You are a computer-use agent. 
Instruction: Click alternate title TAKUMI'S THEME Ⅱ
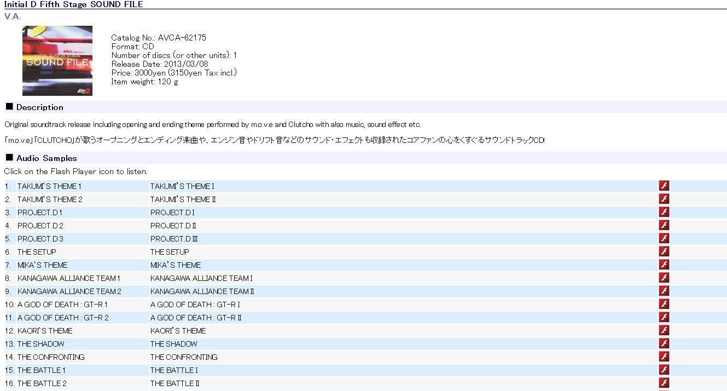click(x=183, y=199)
